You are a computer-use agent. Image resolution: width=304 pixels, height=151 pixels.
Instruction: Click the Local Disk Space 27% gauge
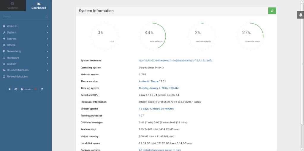click(x=250, y=36)
